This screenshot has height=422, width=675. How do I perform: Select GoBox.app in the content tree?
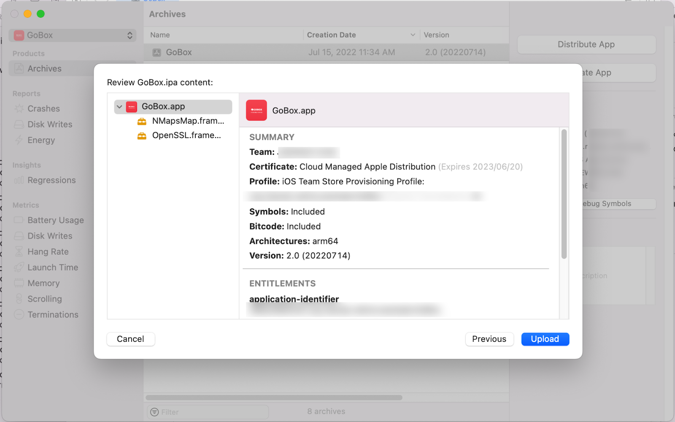click(173, 107)
